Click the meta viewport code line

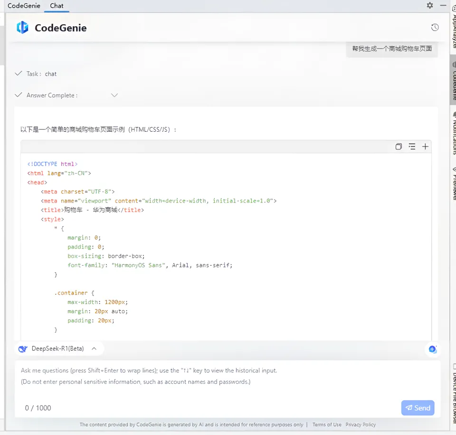click(159, 201)
